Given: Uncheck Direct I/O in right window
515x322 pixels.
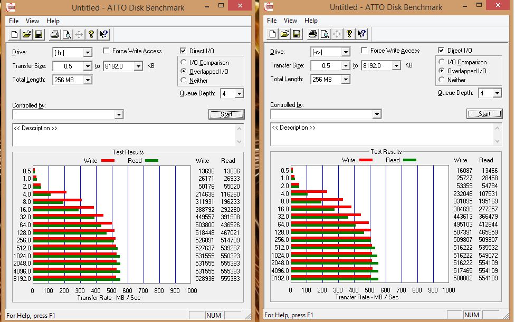Looking at the screenshot, I should pyautogui.click(x=441, y=50).
